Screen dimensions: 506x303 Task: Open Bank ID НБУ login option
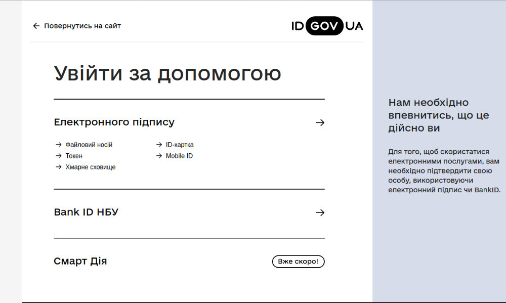86,212
